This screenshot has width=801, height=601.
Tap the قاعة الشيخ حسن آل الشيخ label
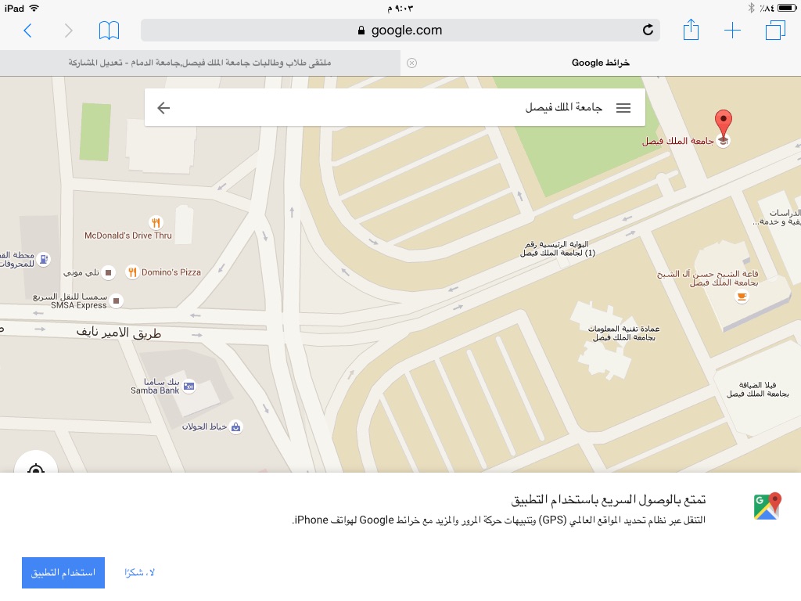tap(707, 278)
